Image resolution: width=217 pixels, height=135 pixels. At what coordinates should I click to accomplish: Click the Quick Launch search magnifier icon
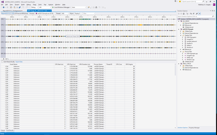coord(203,1)
